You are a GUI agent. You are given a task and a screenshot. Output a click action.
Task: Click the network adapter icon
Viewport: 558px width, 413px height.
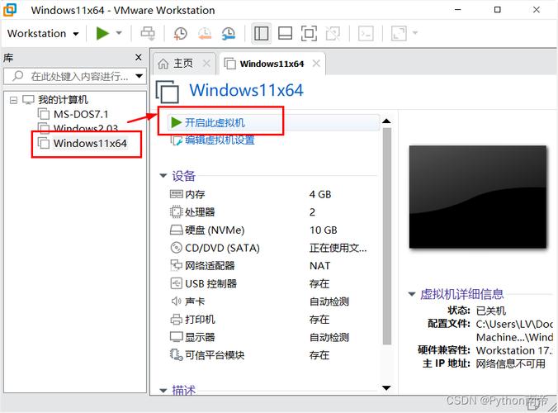click(x=176, y=265)
